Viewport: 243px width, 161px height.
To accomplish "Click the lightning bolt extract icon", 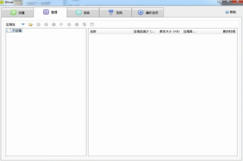I will tap(61, 24).
